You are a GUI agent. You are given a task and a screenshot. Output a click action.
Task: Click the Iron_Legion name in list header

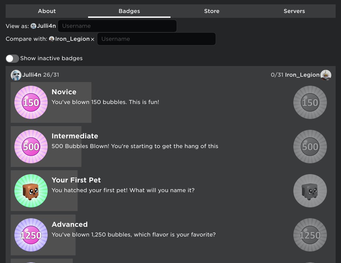click(x=302, y=75)
